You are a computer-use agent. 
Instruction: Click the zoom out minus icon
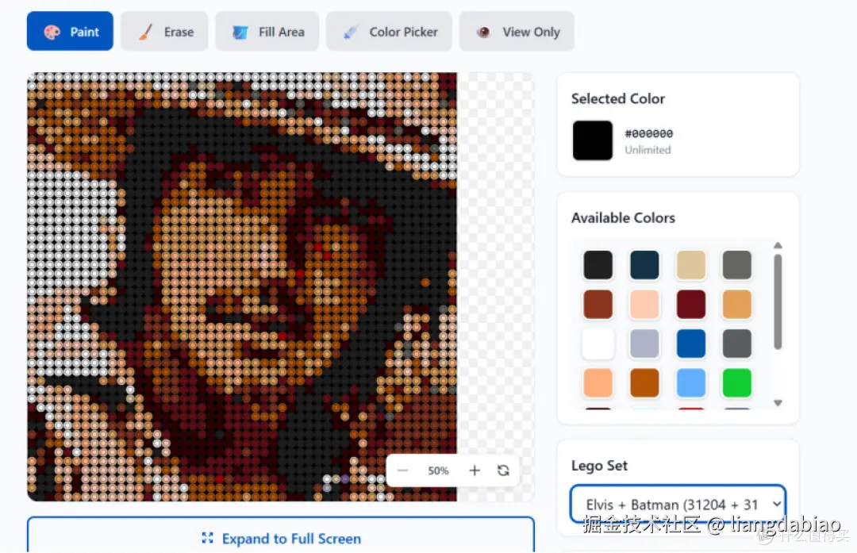(x=402, y=470)
